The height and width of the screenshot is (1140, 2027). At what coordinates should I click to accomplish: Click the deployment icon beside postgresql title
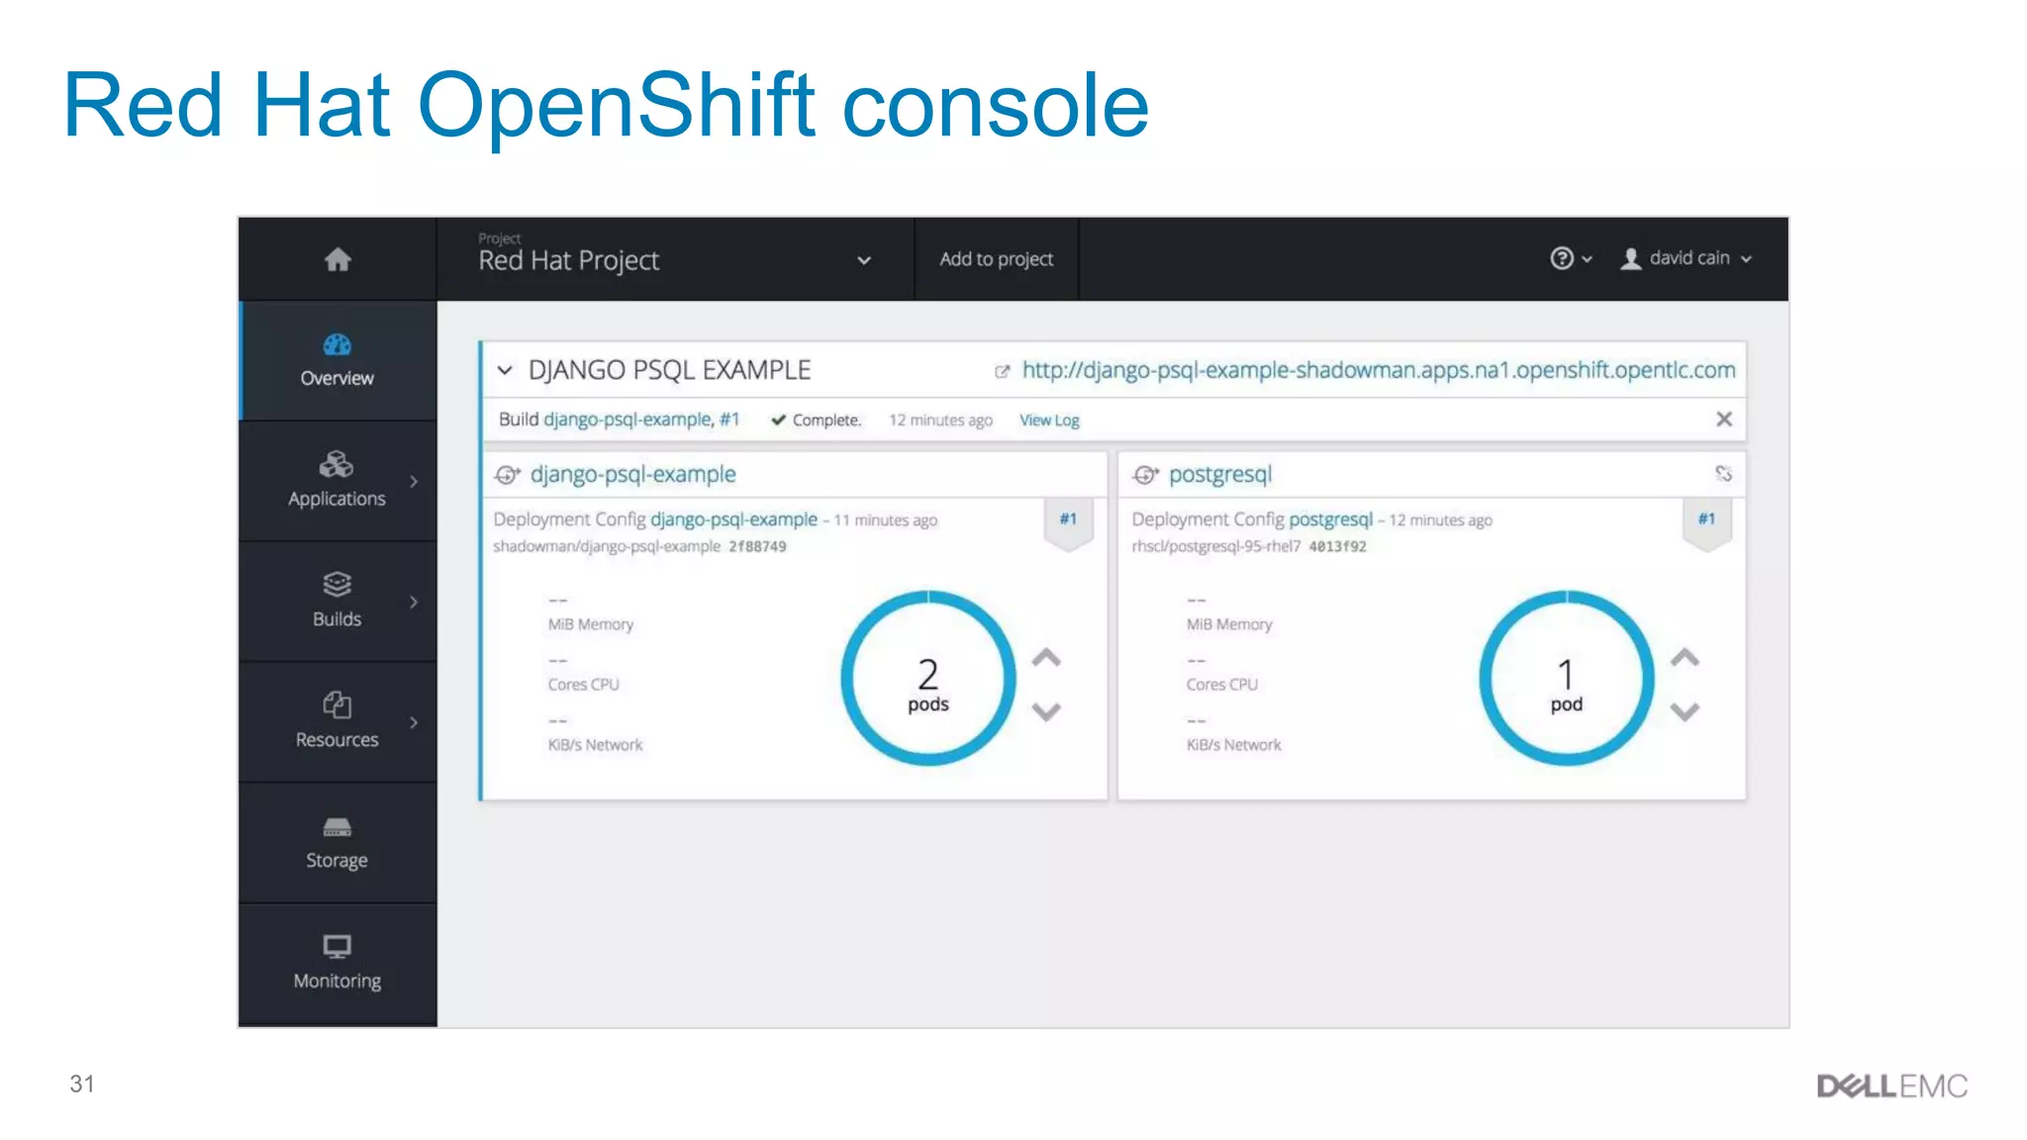pyautogui.click(x=1145, y=475)
